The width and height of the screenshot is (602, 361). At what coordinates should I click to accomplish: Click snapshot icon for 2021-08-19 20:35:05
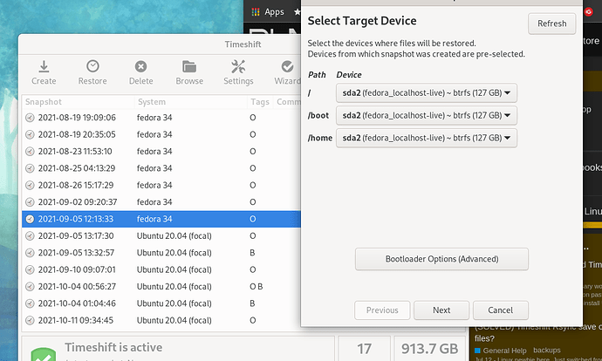click(30, 134)
